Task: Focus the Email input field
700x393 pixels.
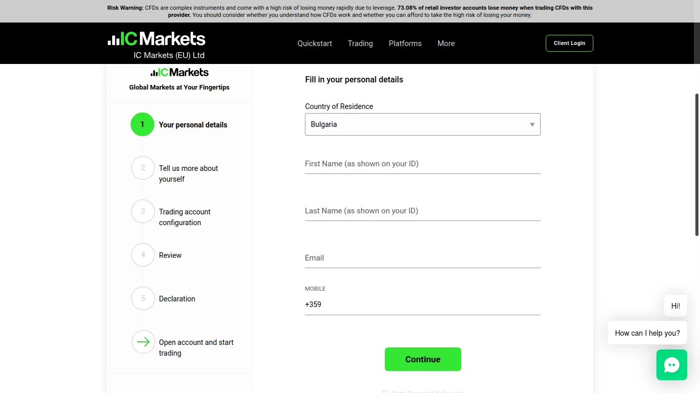Action: click(x=423, y=258)
